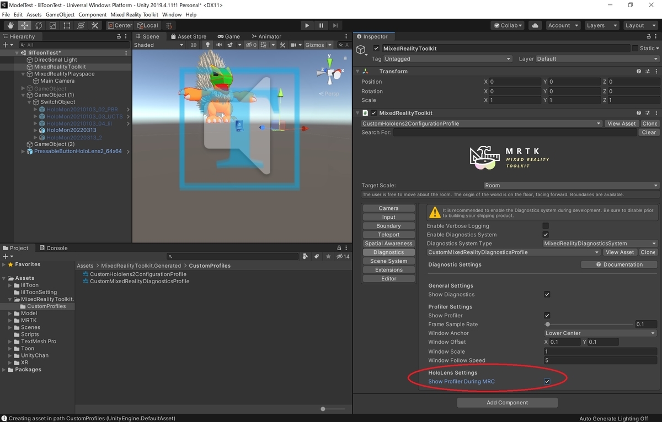
Task: Select the Move tool in the toolbar
Action: click(x=25, y=25)
